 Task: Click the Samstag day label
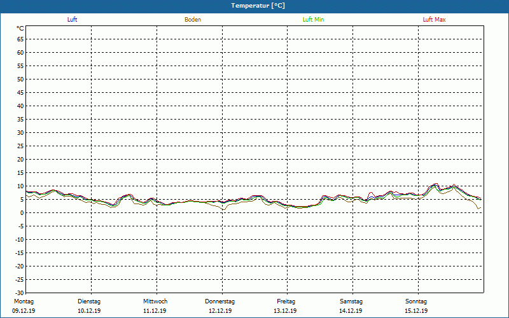tap(351, 301)
